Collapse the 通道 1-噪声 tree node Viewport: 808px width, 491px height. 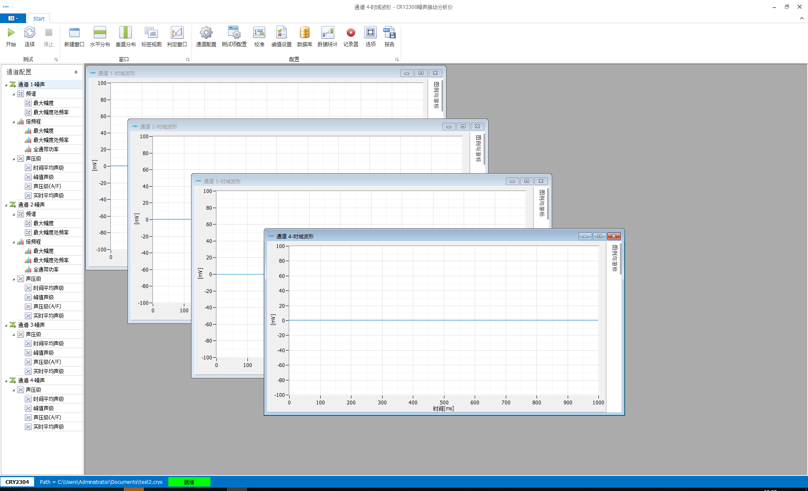pyautogui.click(x=6, y=85)
